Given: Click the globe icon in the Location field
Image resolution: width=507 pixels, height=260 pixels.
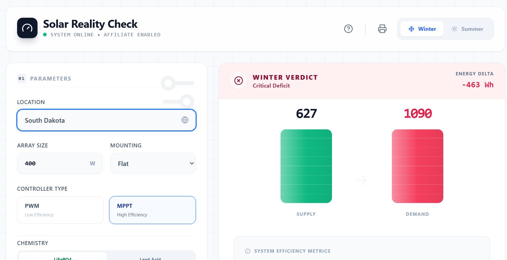Looking at the screenshot, I should pyautogui.click(x=185, y=120).
